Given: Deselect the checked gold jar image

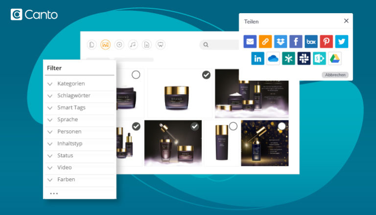Looking at the screenshot, I should [x=207, y=74].
